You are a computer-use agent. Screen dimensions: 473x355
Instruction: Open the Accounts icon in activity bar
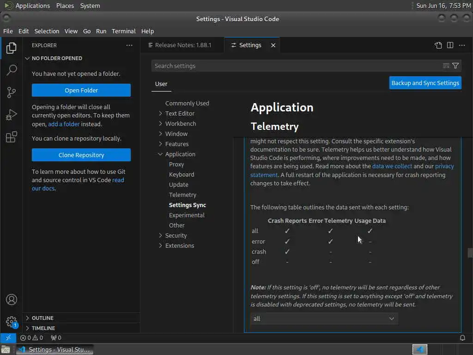(x=12, y=300)
